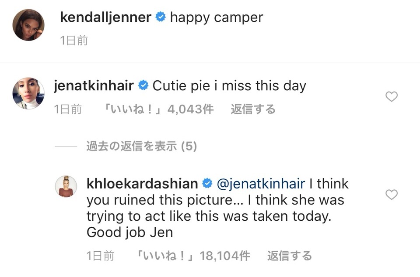
Task: Reply to khloekardashian's comment with 返信する
Action: pyautogui.click(x=290, y=256)
